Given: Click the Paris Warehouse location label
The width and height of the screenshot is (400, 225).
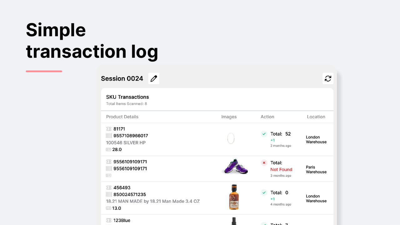Looking at the screenshot, I should [x=316, y=169].
